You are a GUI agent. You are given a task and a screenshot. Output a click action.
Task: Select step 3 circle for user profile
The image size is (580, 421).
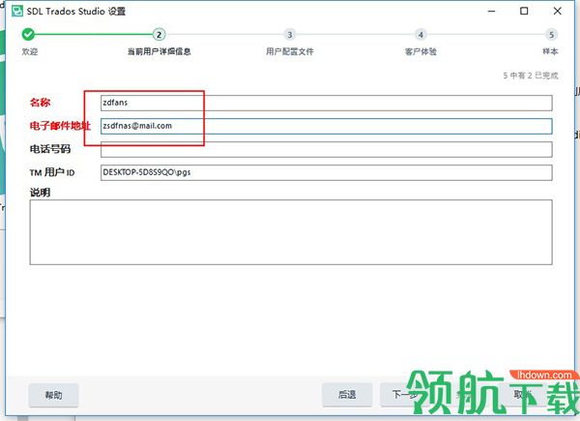click(x=290, y=35)
